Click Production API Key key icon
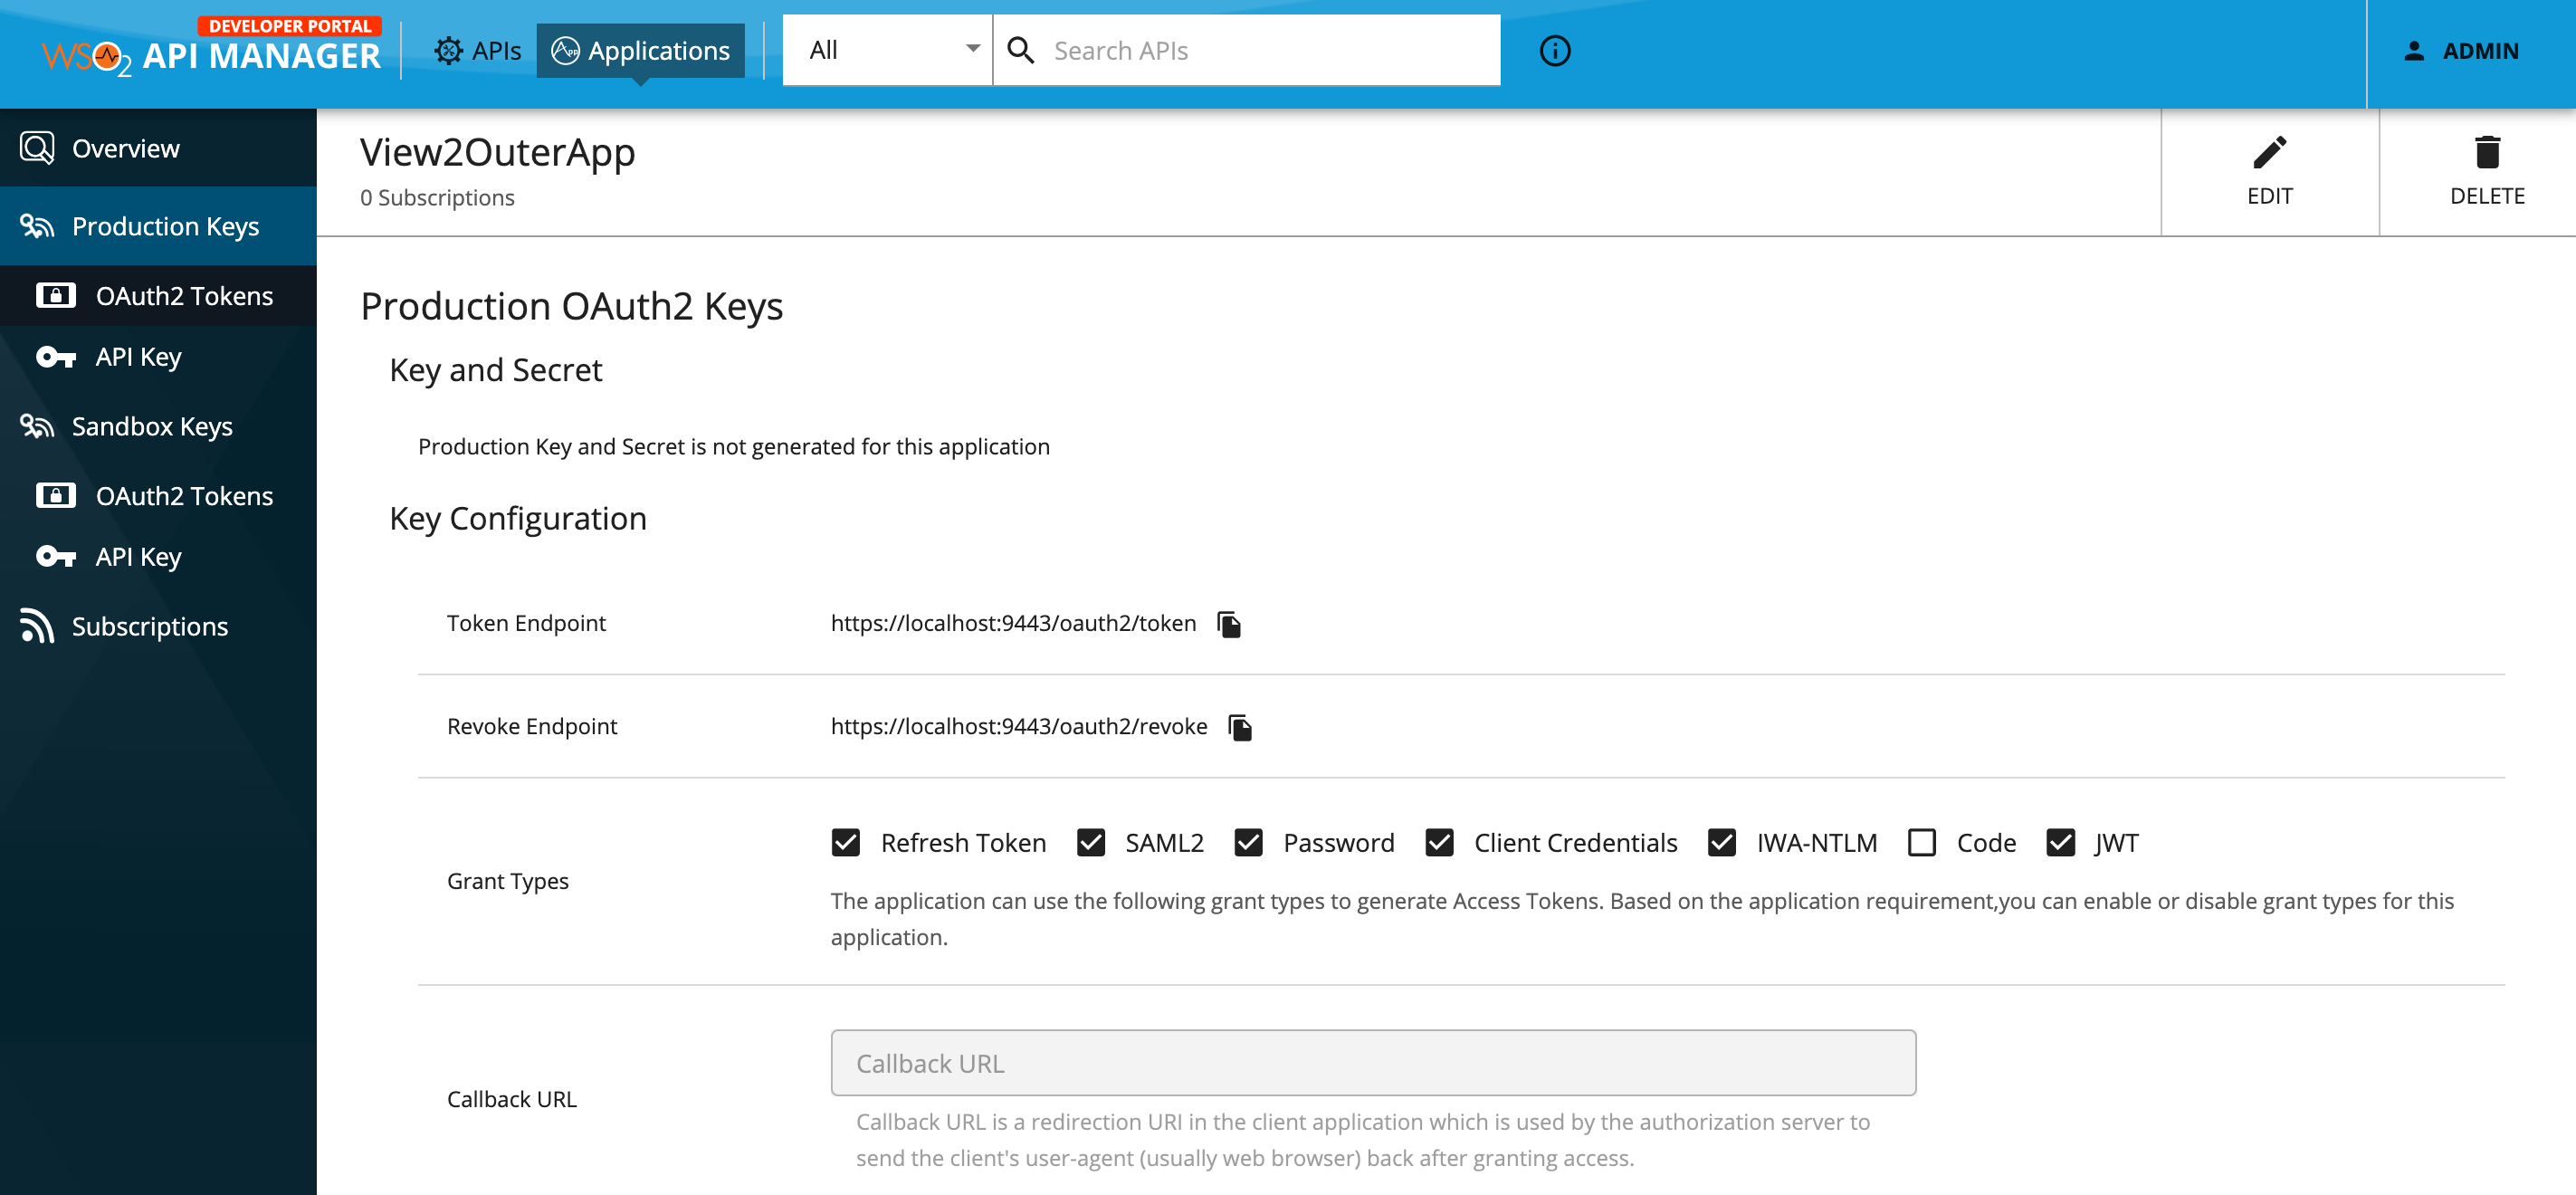The image size is (2576, 1195). (56, 357)
